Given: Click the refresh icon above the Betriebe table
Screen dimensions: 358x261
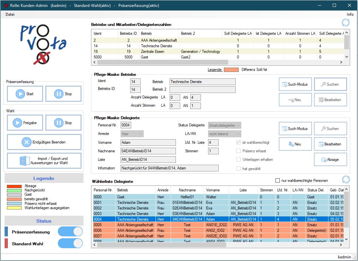Looking at the screenshot, I should [x=346, y=23].
